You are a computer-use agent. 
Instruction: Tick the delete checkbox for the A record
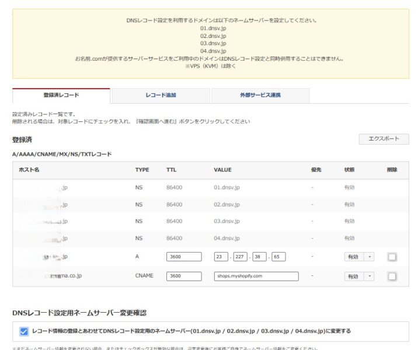point(392,257)
